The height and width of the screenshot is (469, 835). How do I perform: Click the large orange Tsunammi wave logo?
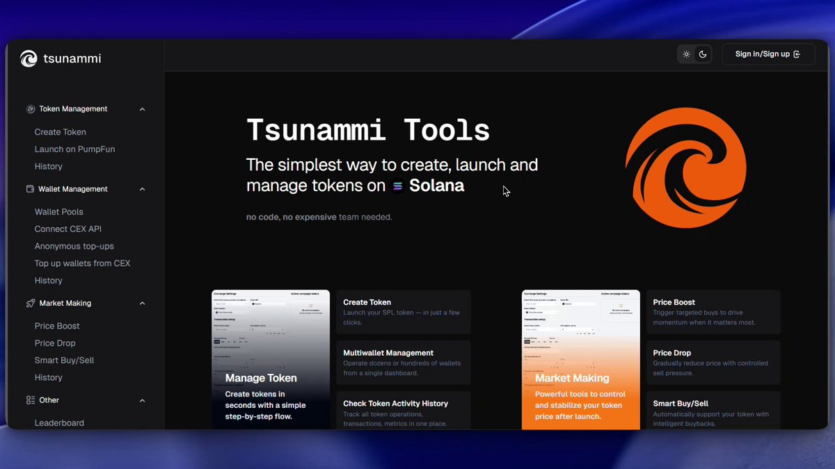(685, 167)
